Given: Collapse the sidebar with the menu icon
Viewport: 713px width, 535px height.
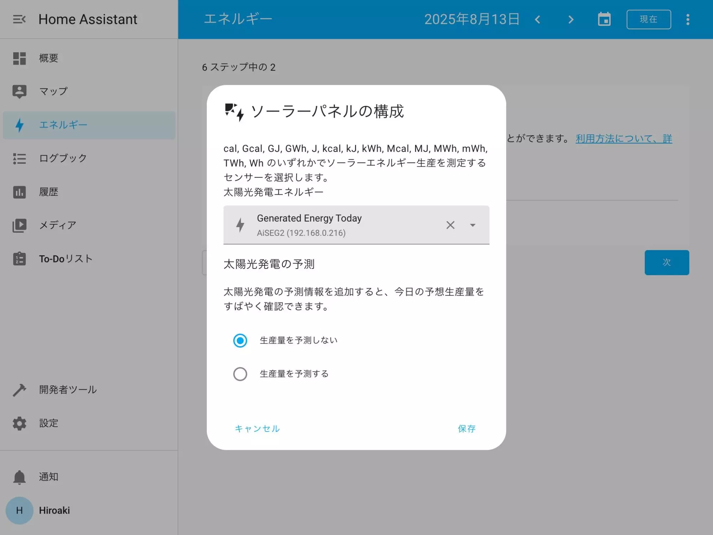Looking at the screenshot, I should [x=19, y=19].
